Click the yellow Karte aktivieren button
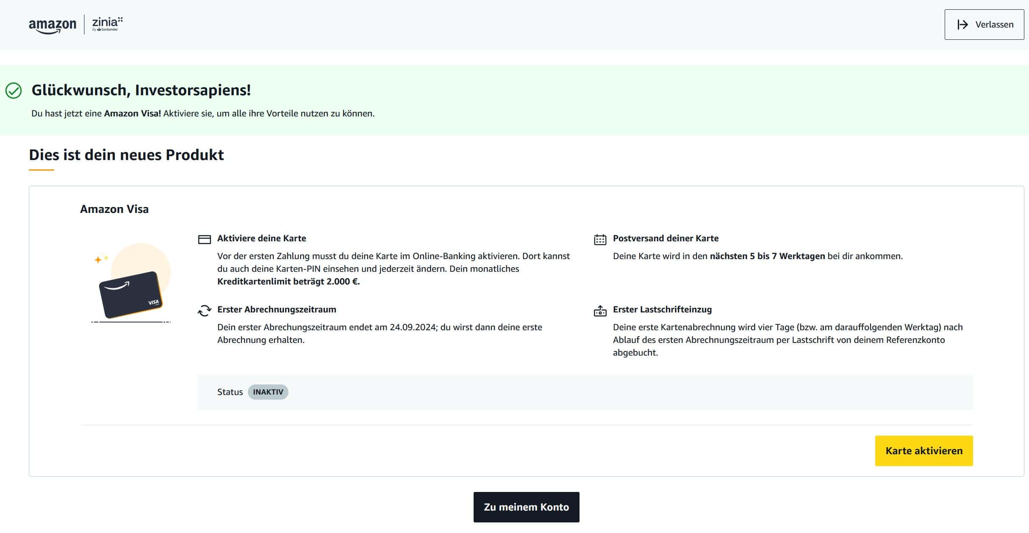Image resolution: width=1029 pixels, height=533 pixels. pyautogui.click(x=924, y=451)
